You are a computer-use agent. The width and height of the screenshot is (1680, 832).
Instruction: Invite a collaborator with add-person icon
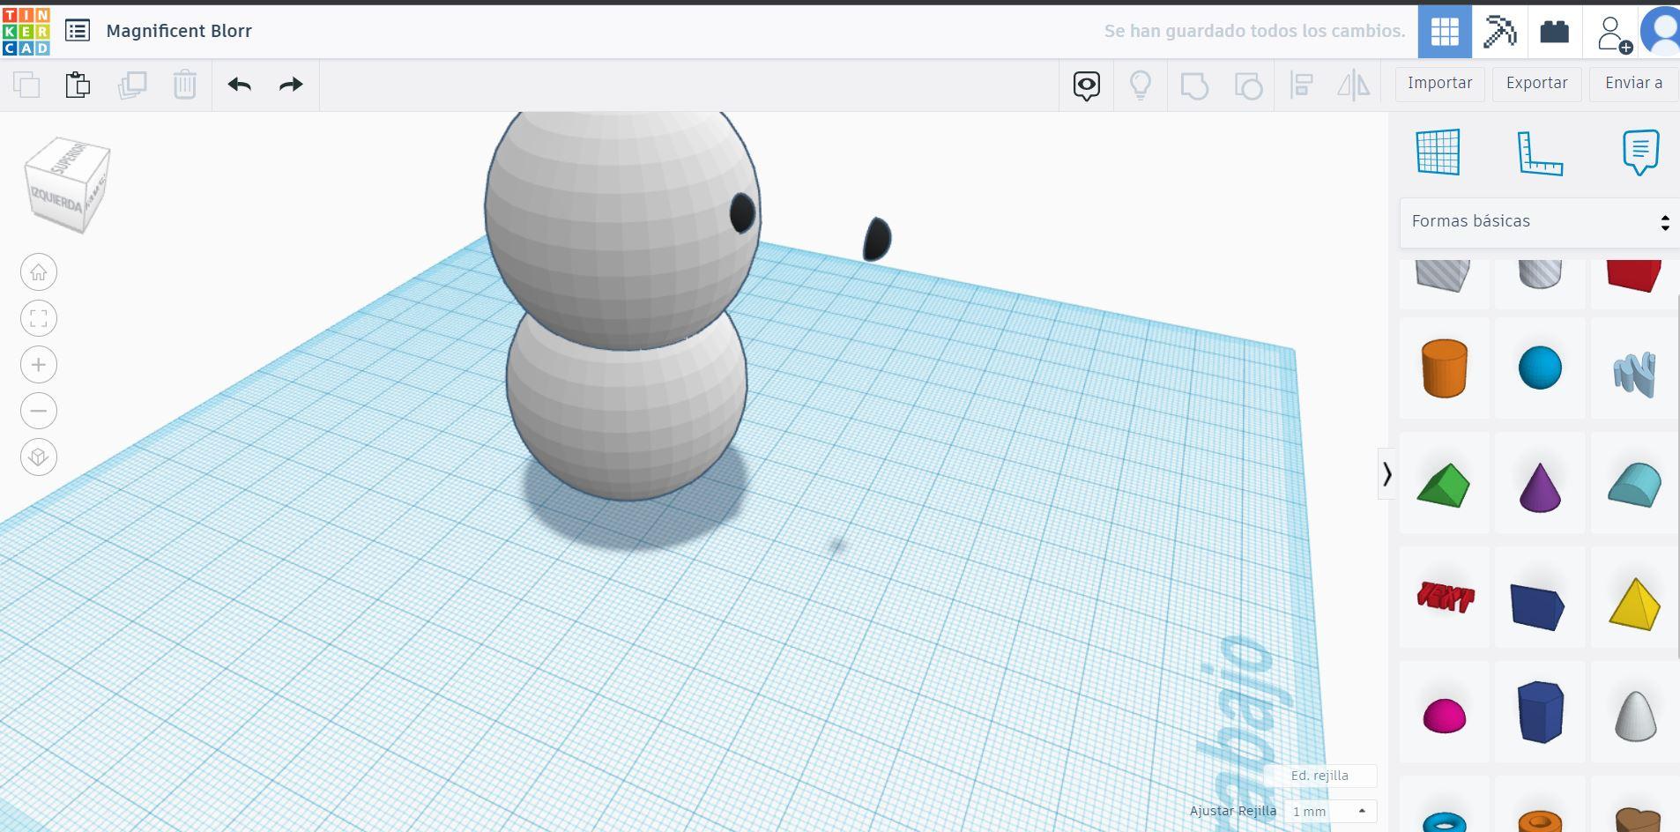coord(1613,33)
